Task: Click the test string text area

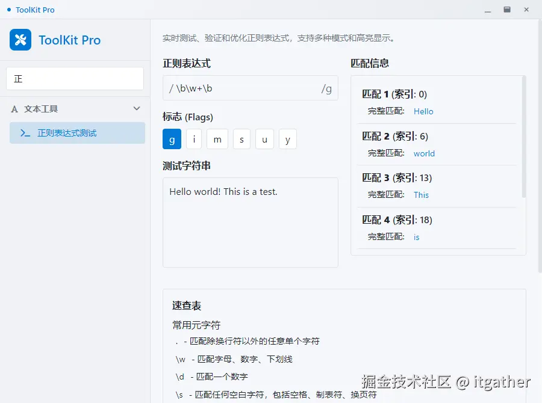Action: 251,223
